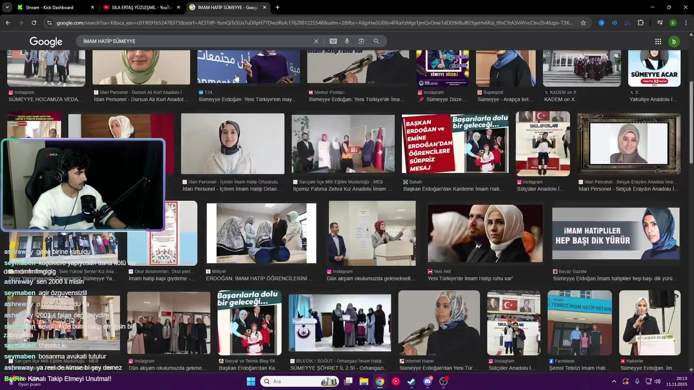Open Task View on taskbar
Image resolution: width=694 pixels, height=390 pixels.
(348, 381)
